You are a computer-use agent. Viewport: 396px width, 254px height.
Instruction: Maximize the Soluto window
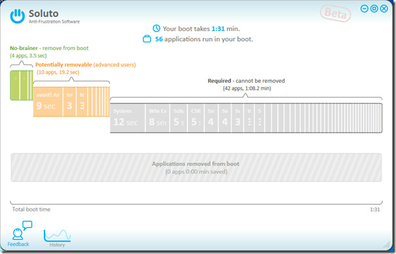374,9
